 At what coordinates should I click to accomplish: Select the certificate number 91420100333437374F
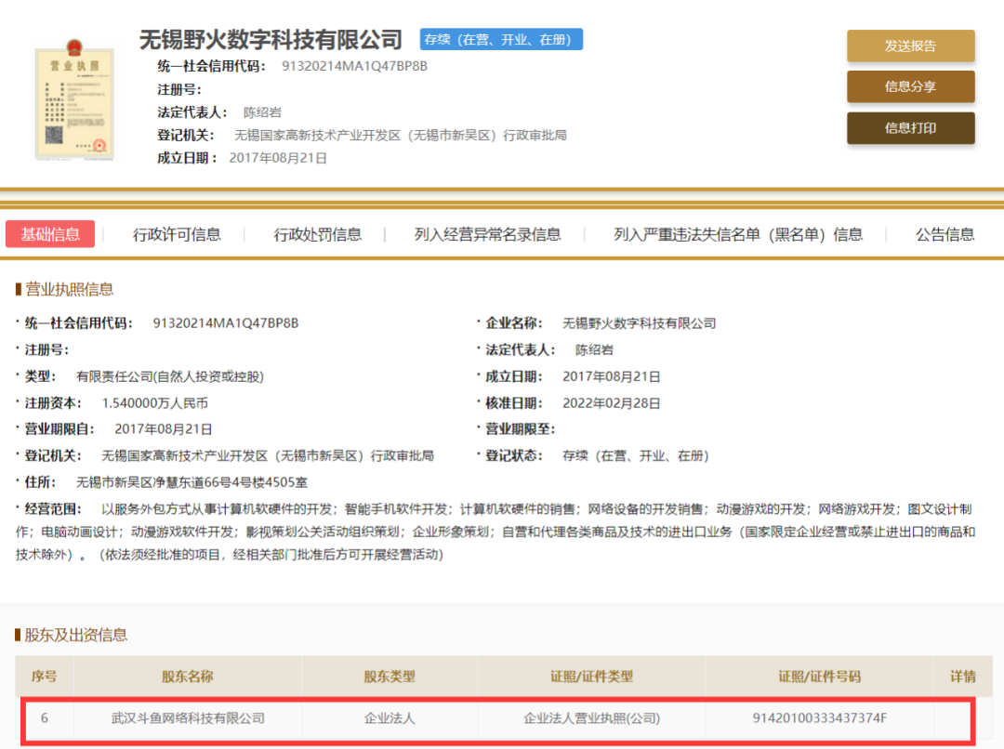coord(820,718)
